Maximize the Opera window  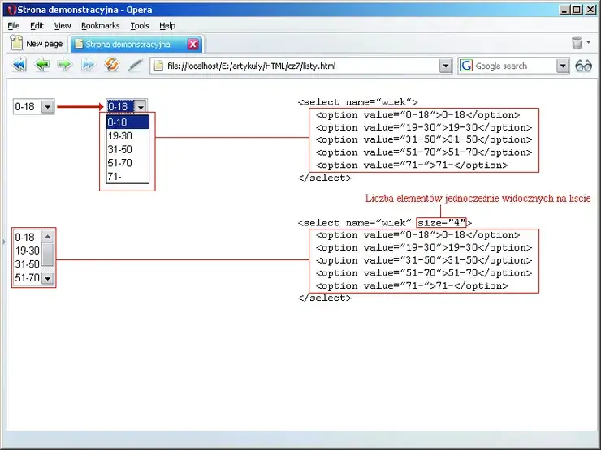point(577,10)
